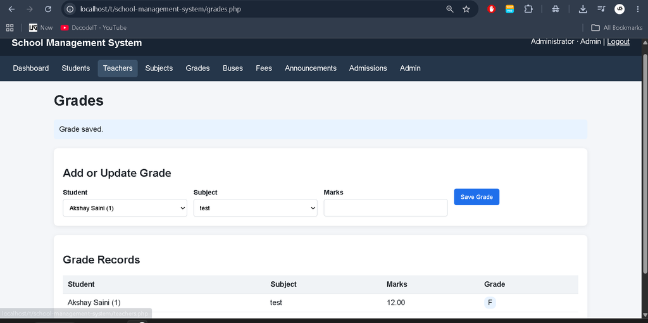Open the Students nav item
Viewport: 648px width, 323px height.
pos(76,68)
